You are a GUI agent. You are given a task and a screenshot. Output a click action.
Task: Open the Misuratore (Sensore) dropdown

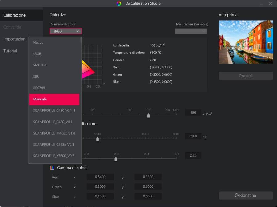191,31
